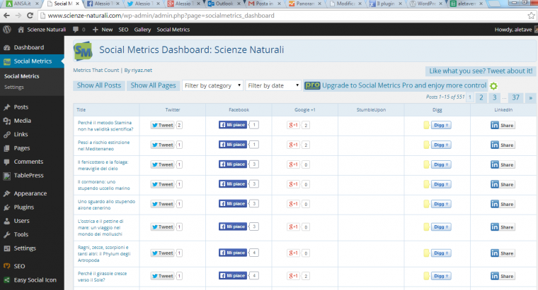Open the Filter by date dropdown
This screenshot has width=538, height=290.
click(x=273, y=85)
